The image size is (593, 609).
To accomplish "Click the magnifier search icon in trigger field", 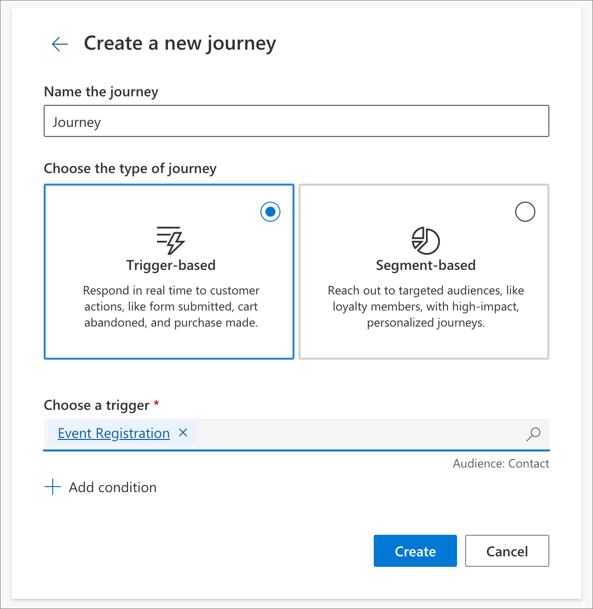I will [x=533, y=434].
